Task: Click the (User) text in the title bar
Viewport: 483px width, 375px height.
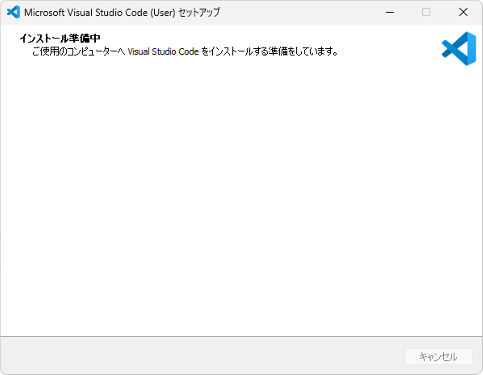Action: [x=163, y=12]
